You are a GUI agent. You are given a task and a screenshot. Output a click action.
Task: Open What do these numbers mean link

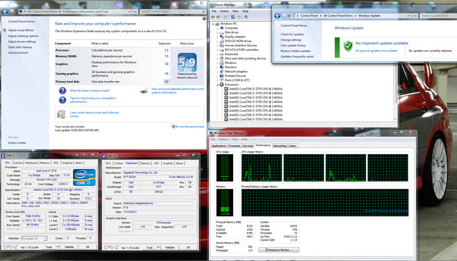coord(90,91)
